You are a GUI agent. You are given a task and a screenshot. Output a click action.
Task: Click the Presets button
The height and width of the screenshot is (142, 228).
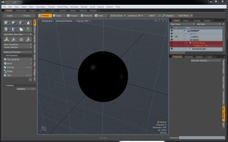click(x=27, y=16)
